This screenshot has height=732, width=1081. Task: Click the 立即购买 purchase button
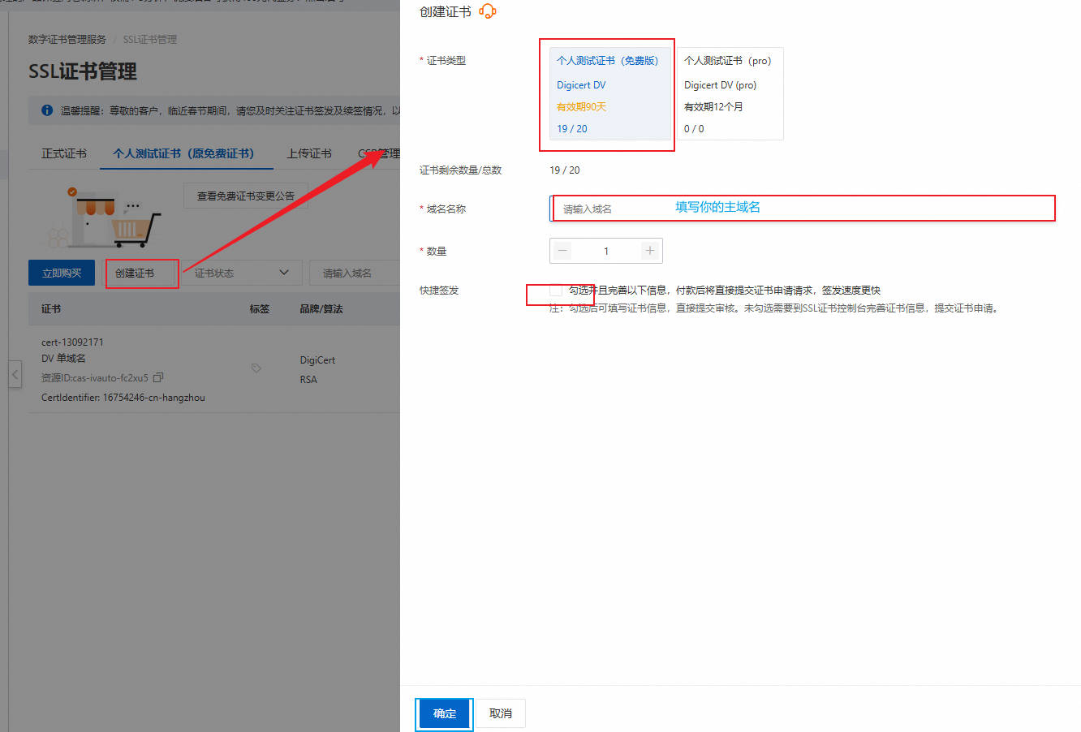click(x=61, y=273)
